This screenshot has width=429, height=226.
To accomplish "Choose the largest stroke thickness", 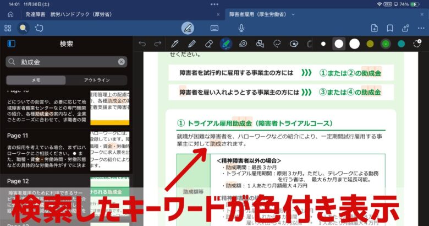I will click(x=354, y=44).
